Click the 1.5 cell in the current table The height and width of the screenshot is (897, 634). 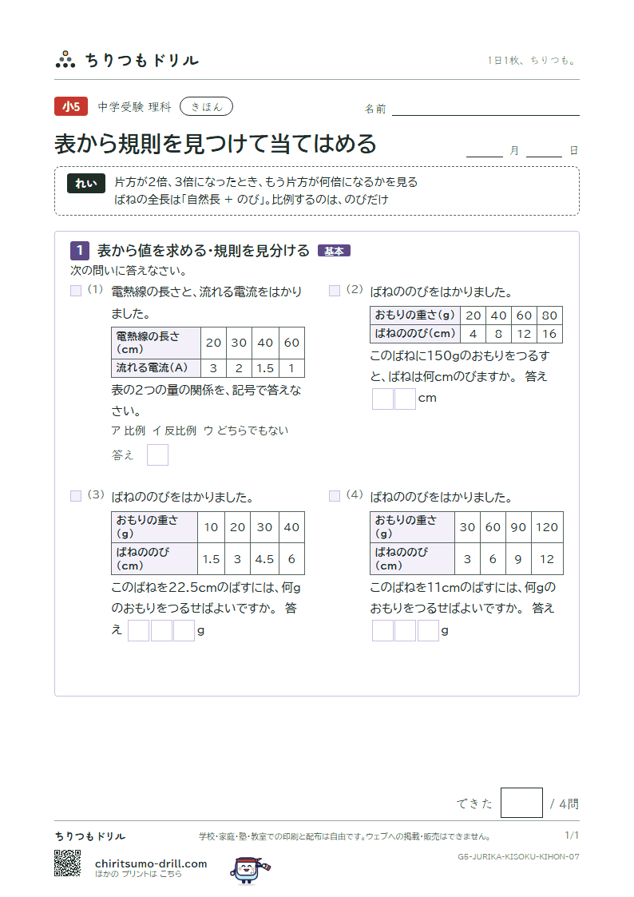tap(265, 368)
